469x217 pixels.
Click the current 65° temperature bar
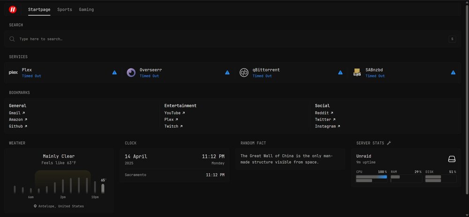tap(103, 188)
